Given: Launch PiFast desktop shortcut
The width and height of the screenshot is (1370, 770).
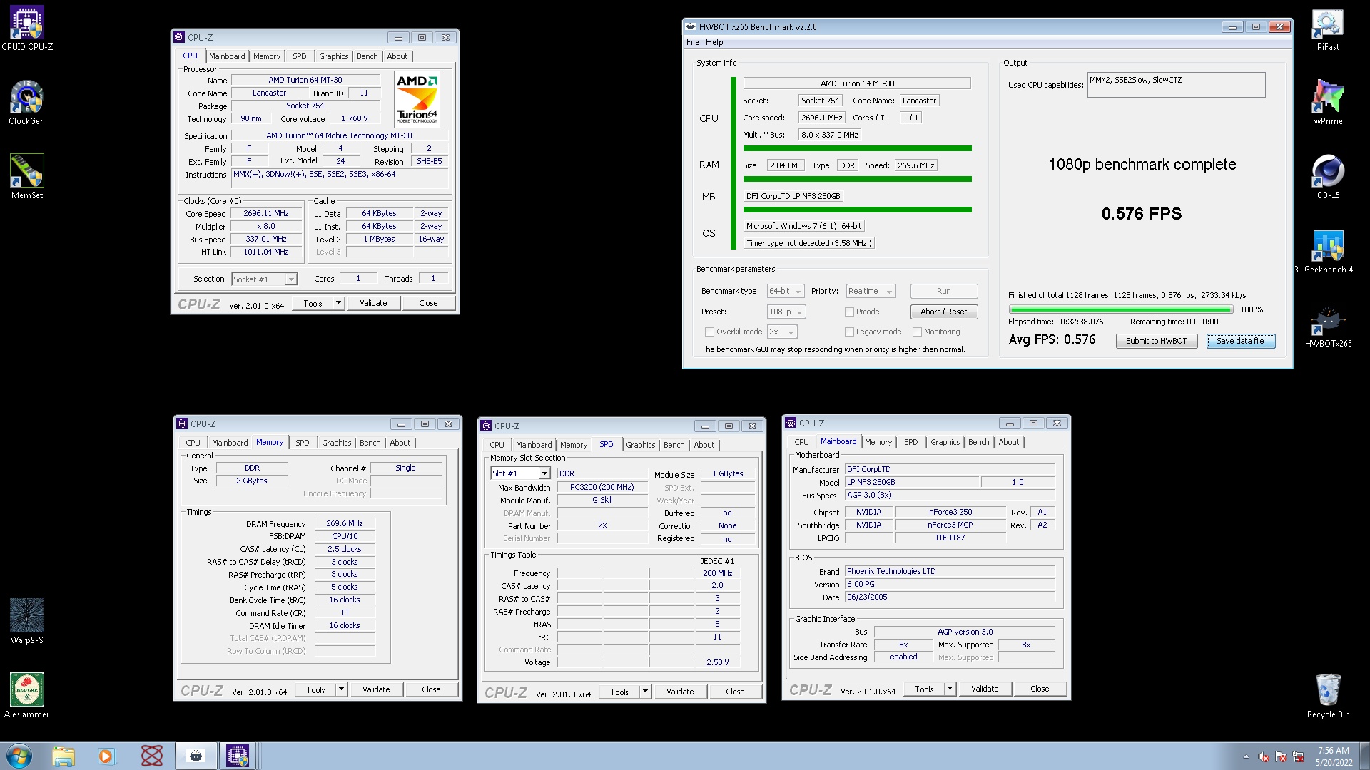Looking at the screenshot, I should click(1328, 29).
